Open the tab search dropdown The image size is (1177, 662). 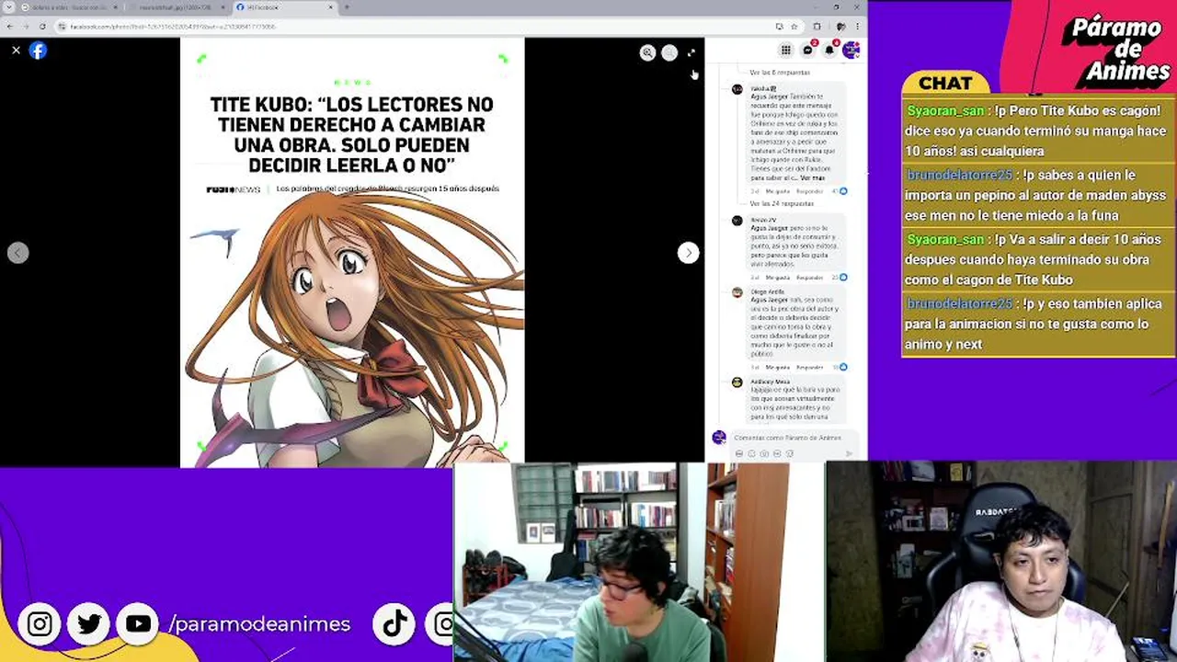coord(10,7)
